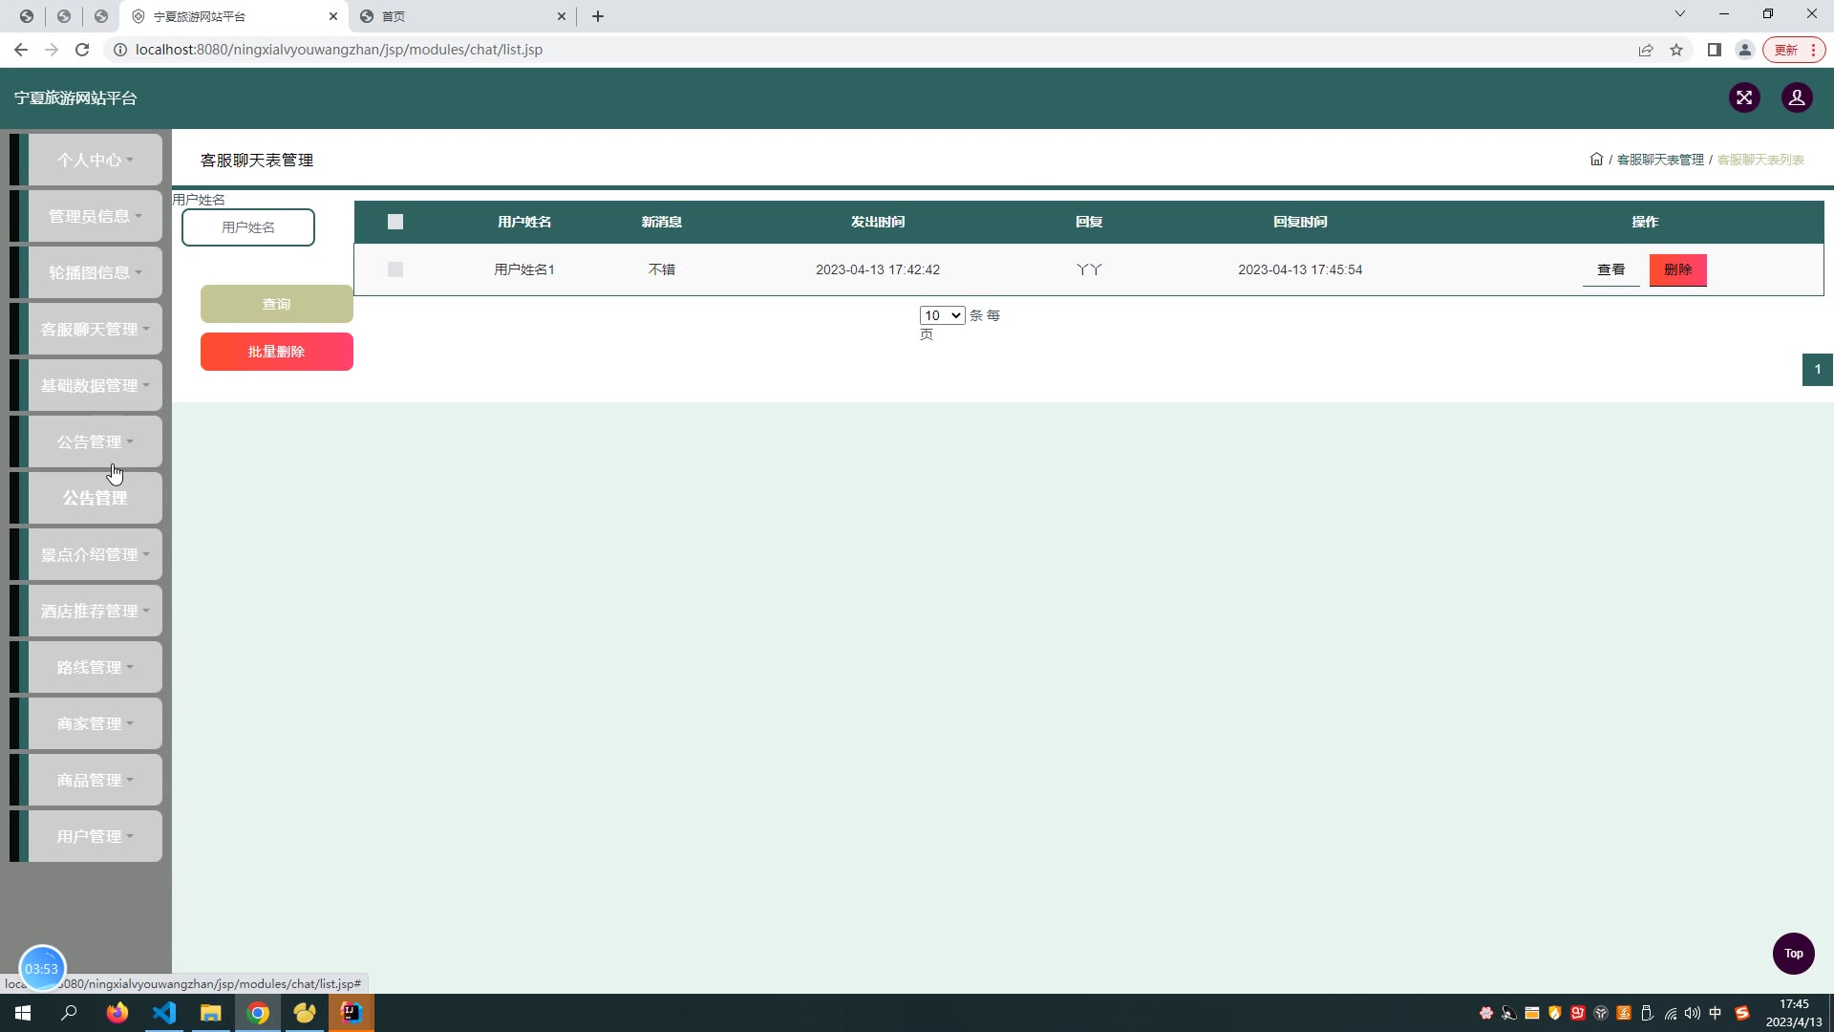
Task: Collapse the 公告管理 dropdown sidebar menu
Action: click(95, 441)
